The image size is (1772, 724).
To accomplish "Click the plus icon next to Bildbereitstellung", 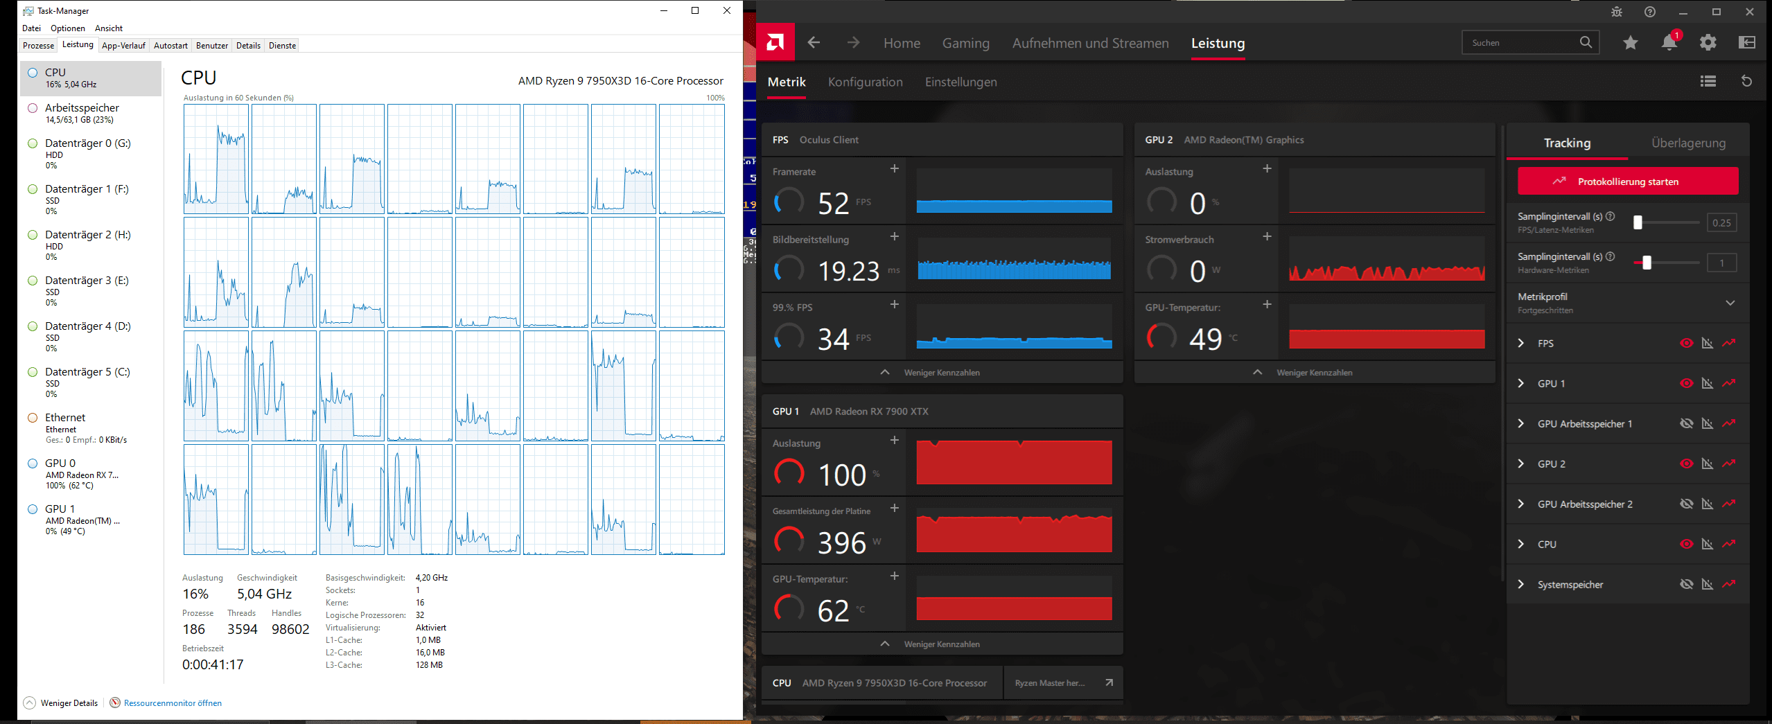I will 895,236.
